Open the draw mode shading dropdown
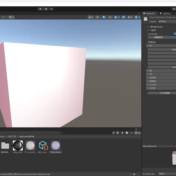 pos(91,17)
